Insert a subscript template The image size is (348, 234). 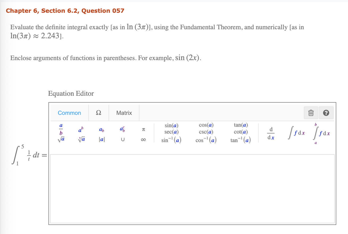click(101, 130)
